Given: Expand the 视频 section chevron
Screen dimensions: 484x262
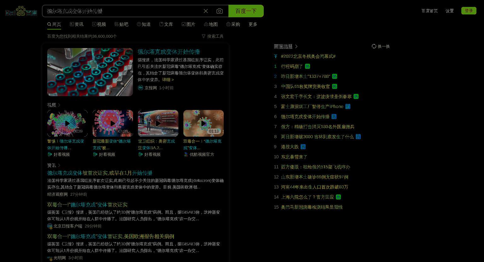Looking at the screenshot, I should pyautogui.click(x=59, y=105).
